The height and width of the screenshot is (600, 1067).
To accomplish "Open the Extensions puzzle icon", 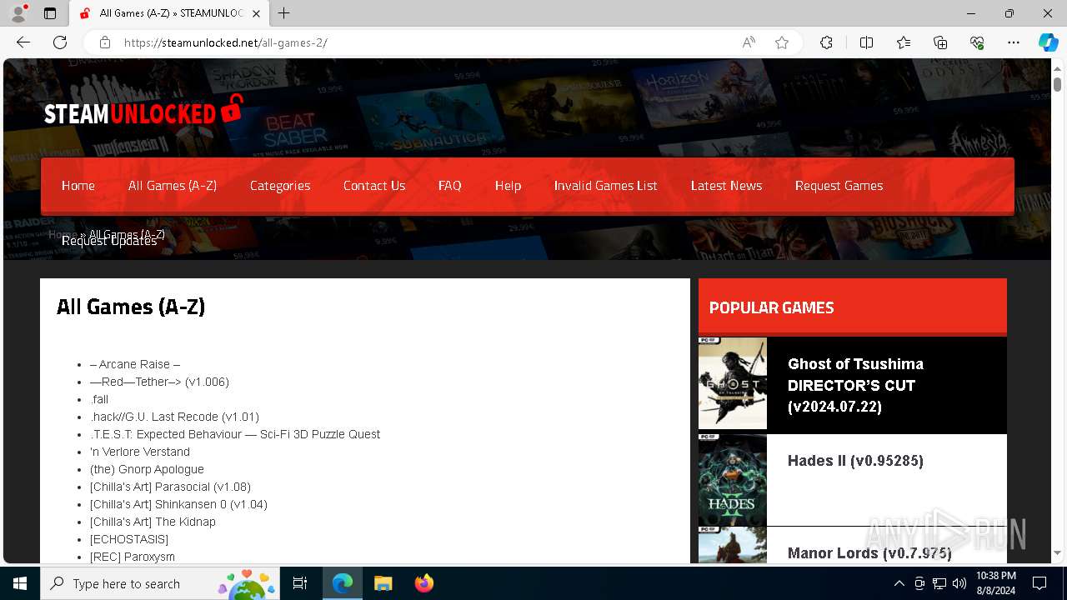I will [826, 42].
